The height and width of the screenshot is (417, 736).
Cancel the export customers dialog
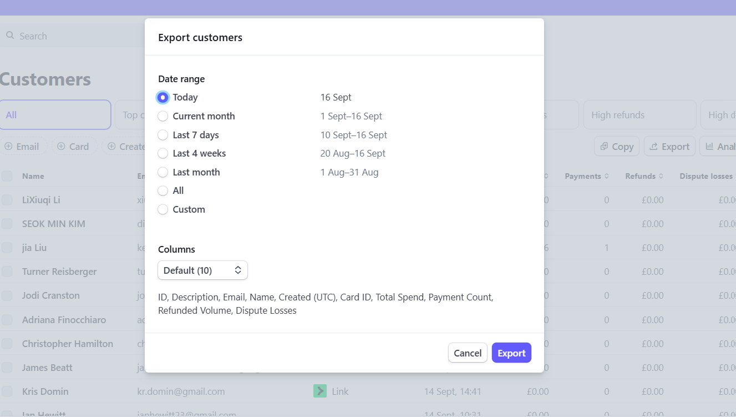point(468,353)
